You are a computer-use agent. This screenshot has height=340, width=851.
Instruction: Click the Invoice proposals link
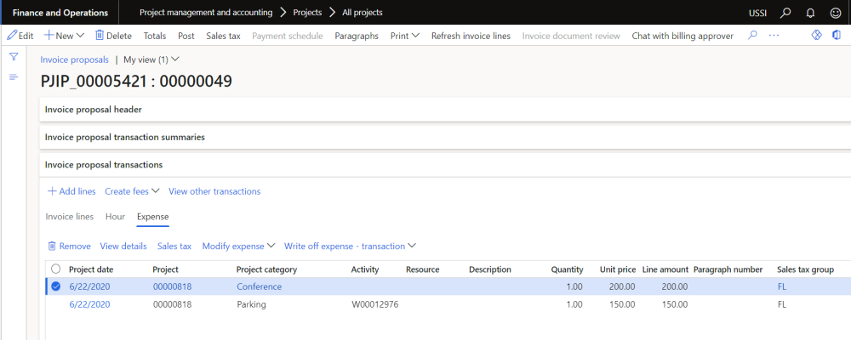point(75,59)
